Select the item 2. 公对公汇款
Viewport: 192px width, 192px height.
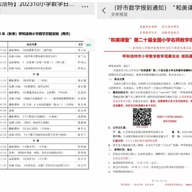tap(117, 128)
